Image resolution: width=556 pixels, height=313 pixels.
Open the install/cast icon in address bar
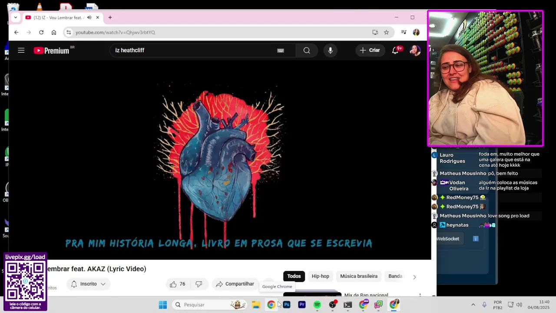pyautogui.click(x=375, y=32)
